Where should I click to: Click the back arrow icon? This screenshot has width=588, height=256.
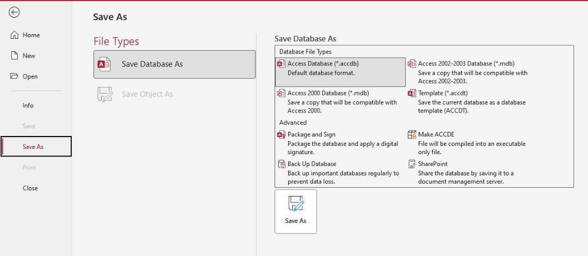14,13
